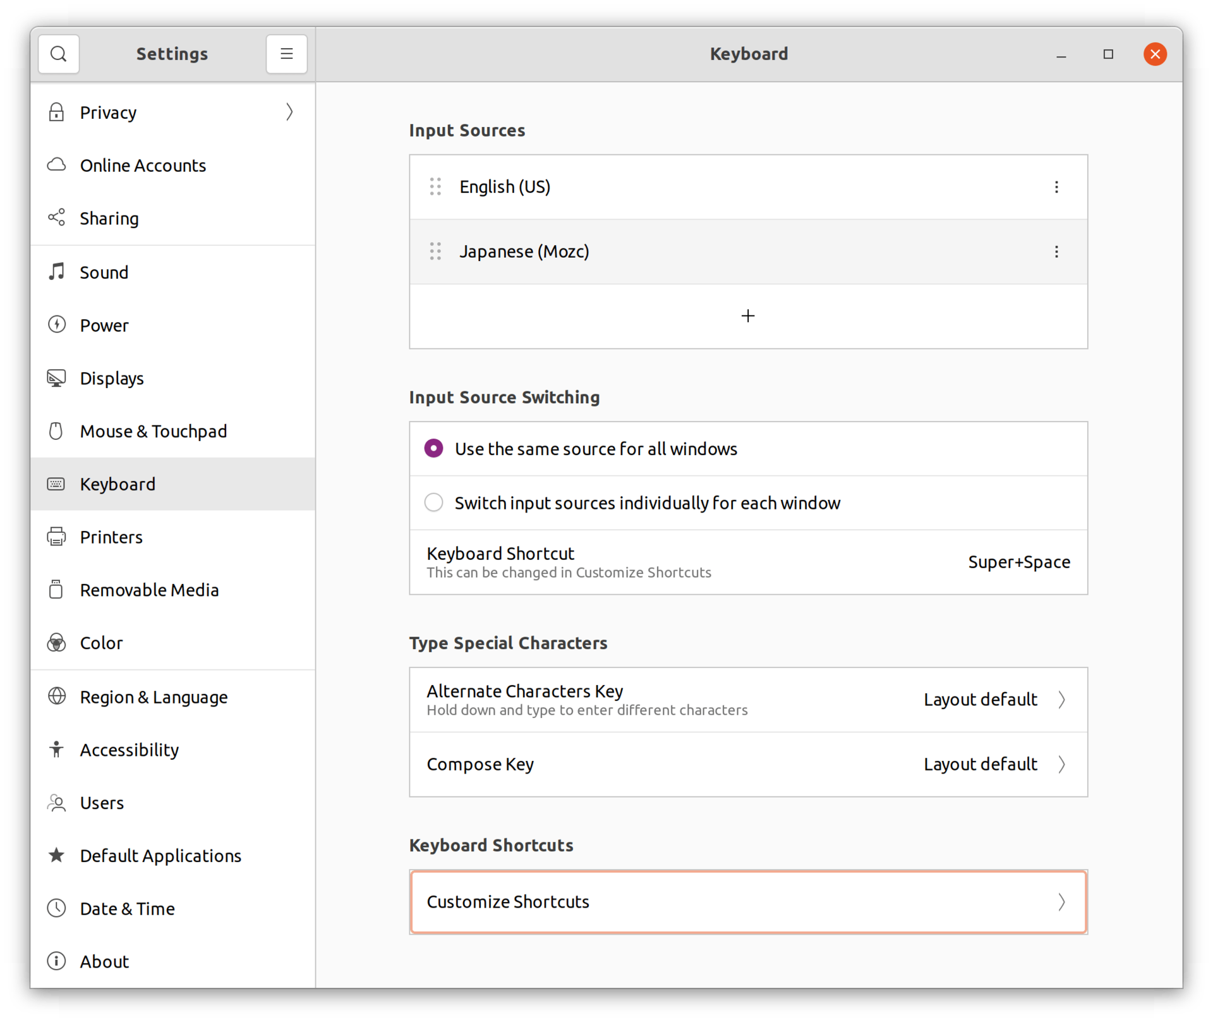
Task: Click the Sound music note icon
Action: (x=57, y=272)
